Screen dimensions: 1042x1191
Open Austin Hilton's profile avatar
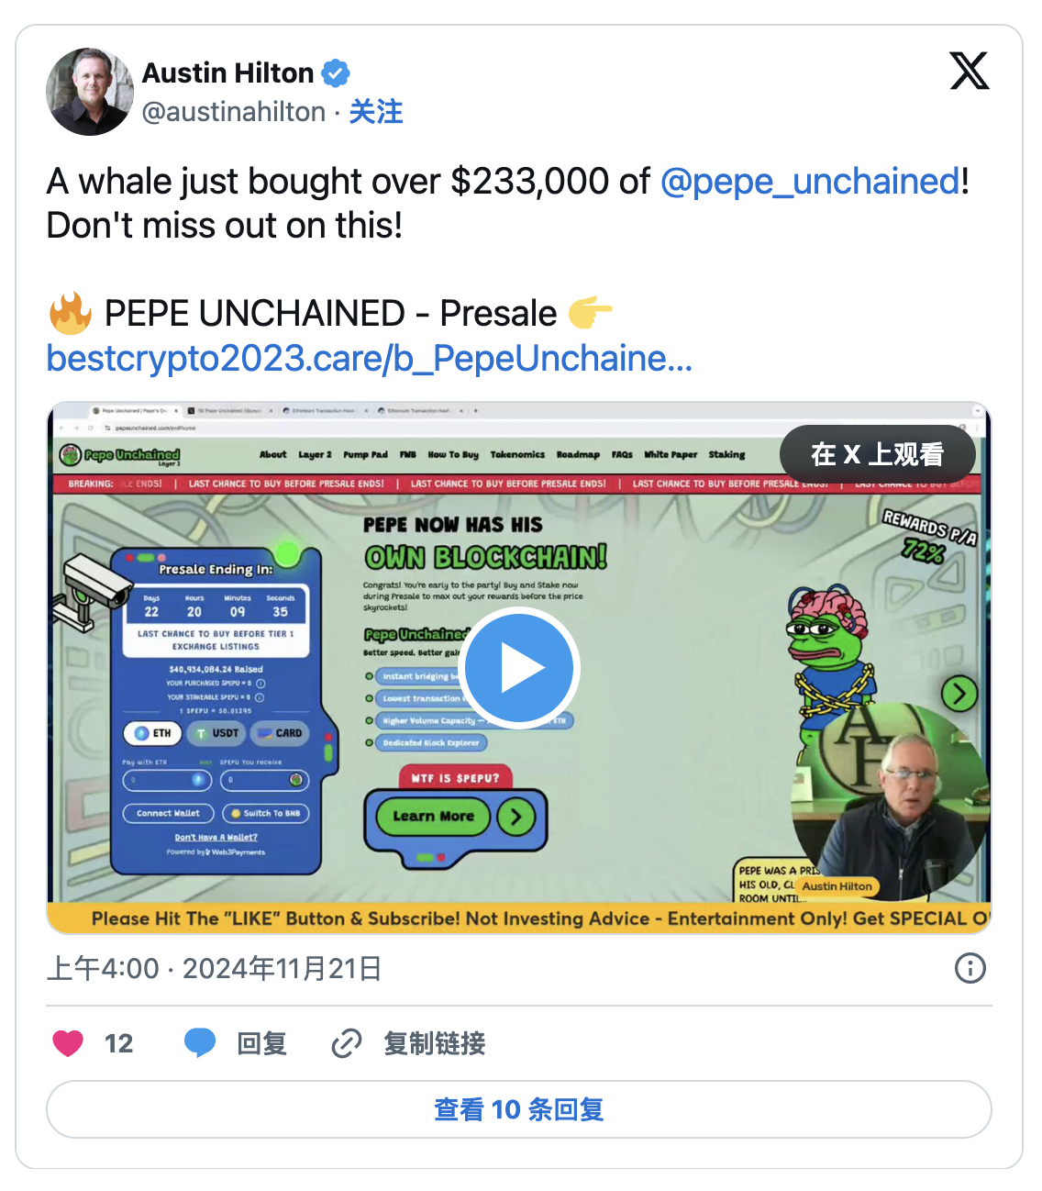[90, 92]
